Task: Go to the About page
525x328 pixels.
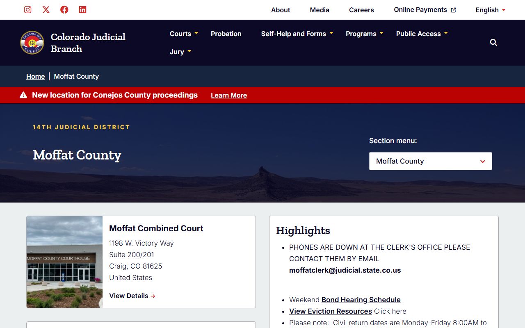Action: tap(281, 10)
